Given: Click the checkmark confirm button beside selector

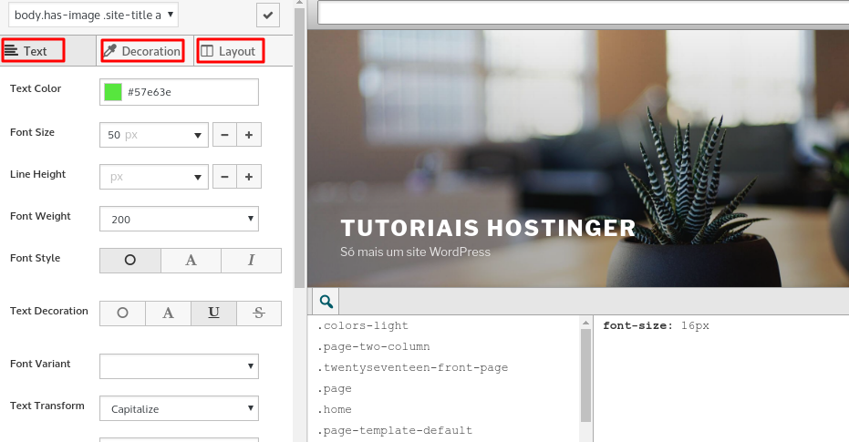Looking at the screenshot, I should [268, 15].
